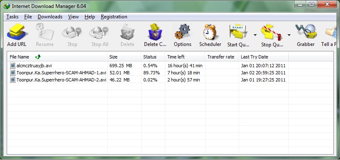Open the Grabber tool icon

(x=306, y=32)
